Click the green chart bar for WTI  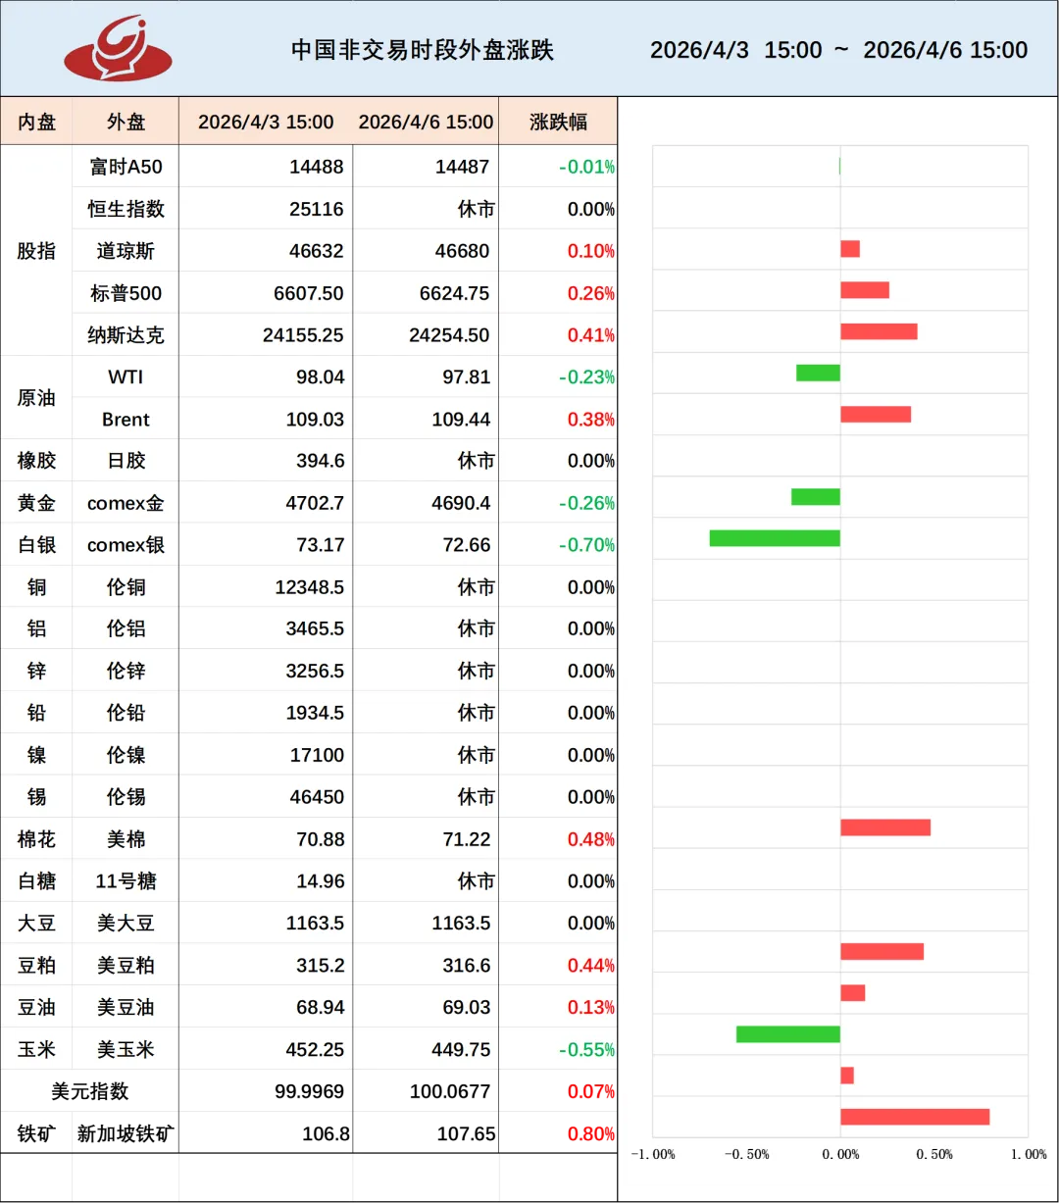818,373
